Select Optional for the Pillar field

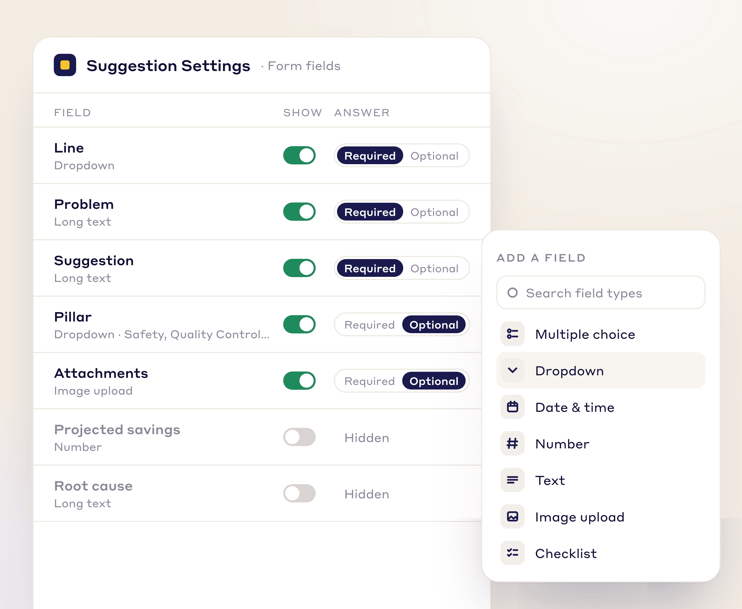click(434, 325)
